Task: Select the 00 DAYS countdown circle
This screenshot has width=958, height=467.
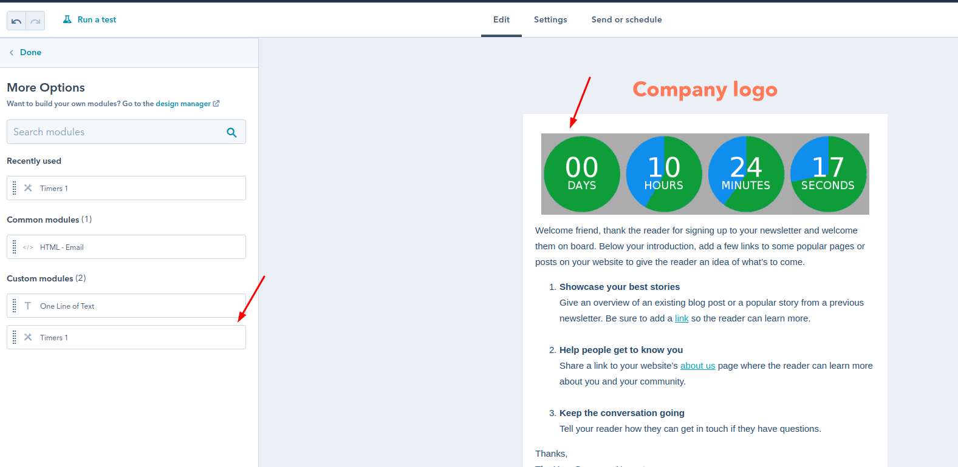Action: click(x=582, y=174)
